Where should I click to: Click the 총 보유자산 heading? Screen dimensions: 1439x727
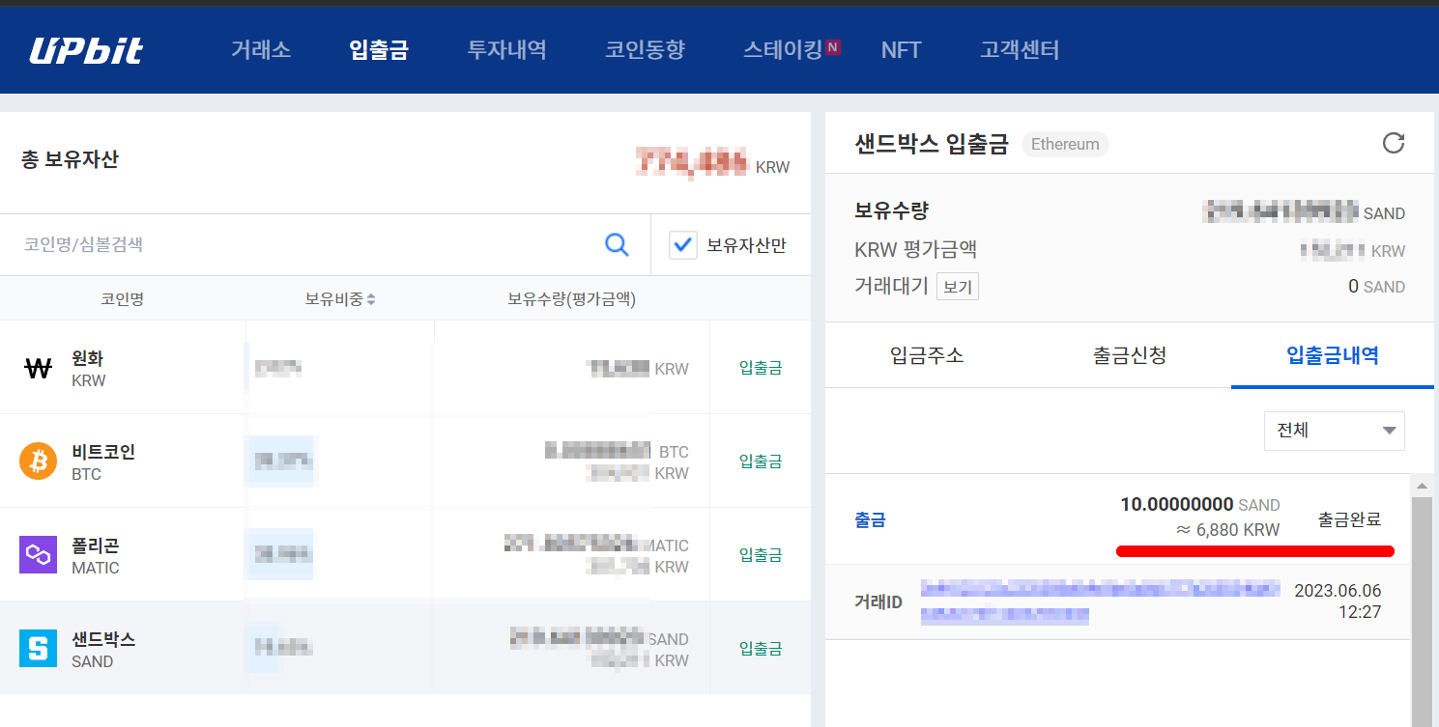[x=70, y=160]
